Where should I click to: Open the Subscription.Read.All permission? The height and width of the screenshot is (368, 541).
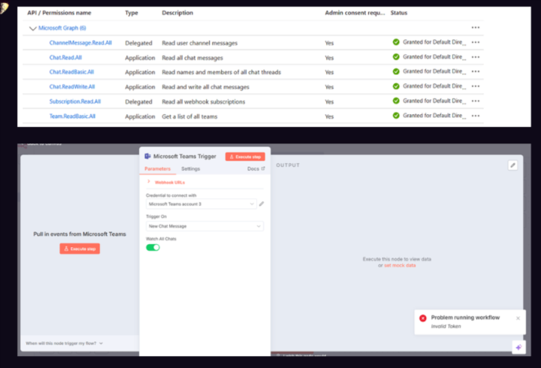click(75, 101)
